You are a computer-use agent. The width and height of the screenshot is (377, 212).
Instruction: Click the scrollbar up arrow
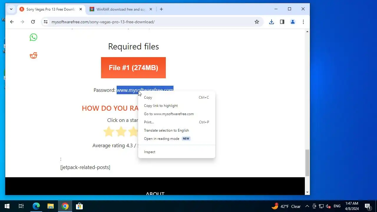point(307,32)
